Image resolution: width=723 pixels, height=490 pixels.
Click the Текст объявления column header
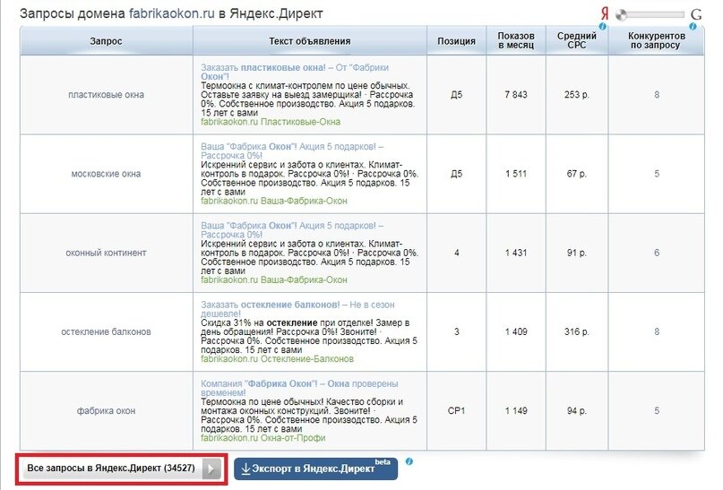coord(310,41)
